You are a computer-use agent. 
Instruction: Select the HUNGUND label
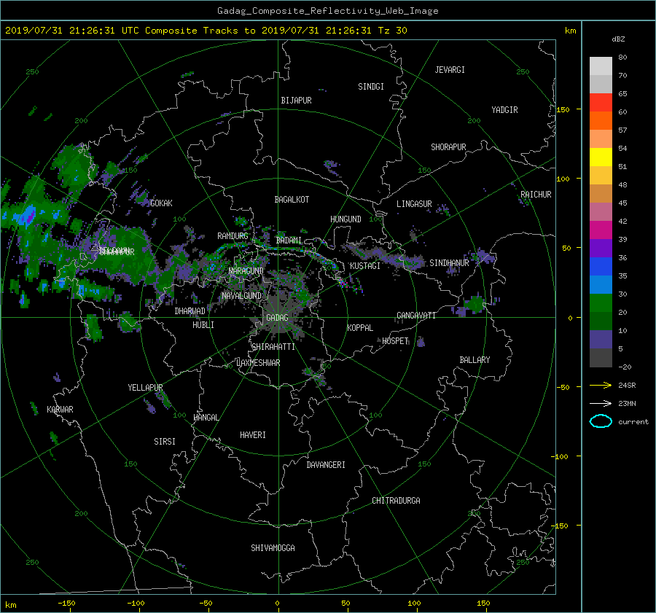pyautogui.click(x=345, y=219)
